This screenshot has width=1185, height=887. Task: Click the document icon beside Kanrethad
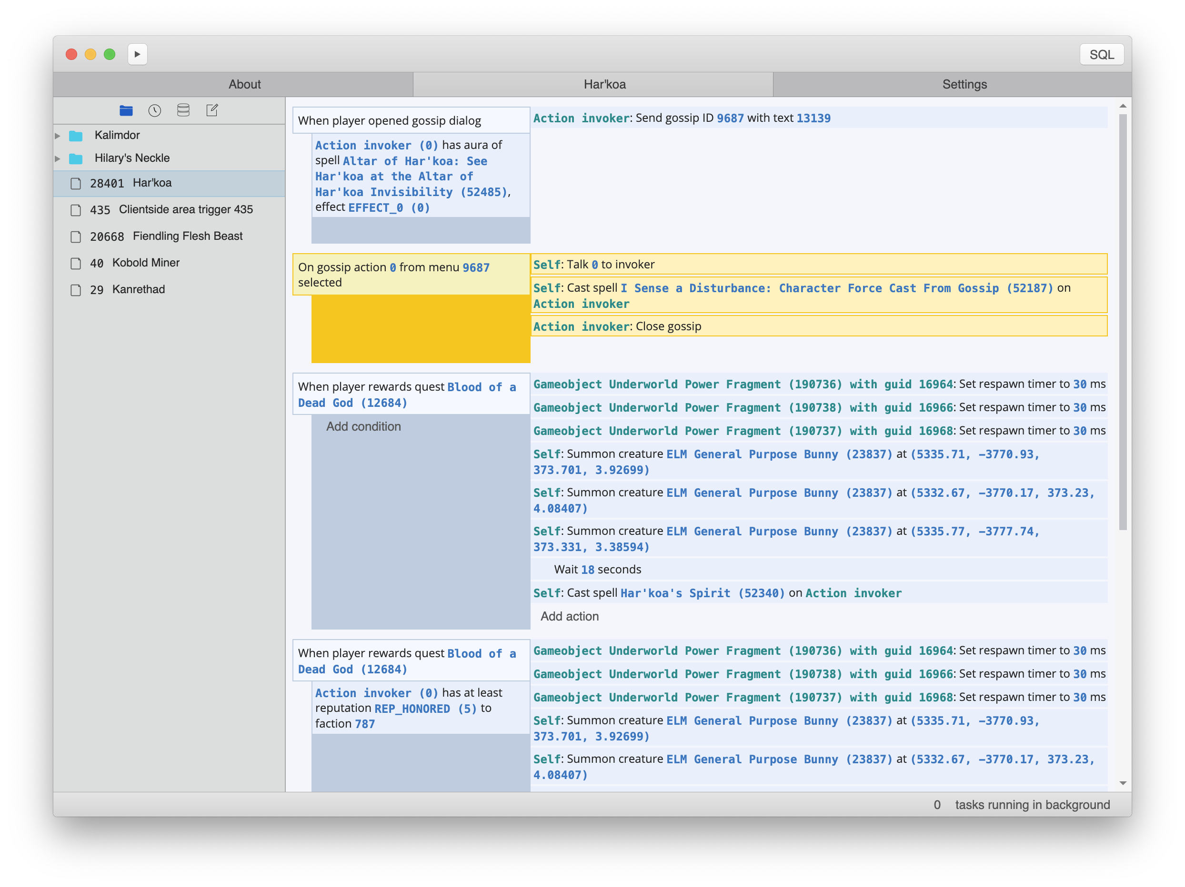pyautogui.click(x=76, y=290)
